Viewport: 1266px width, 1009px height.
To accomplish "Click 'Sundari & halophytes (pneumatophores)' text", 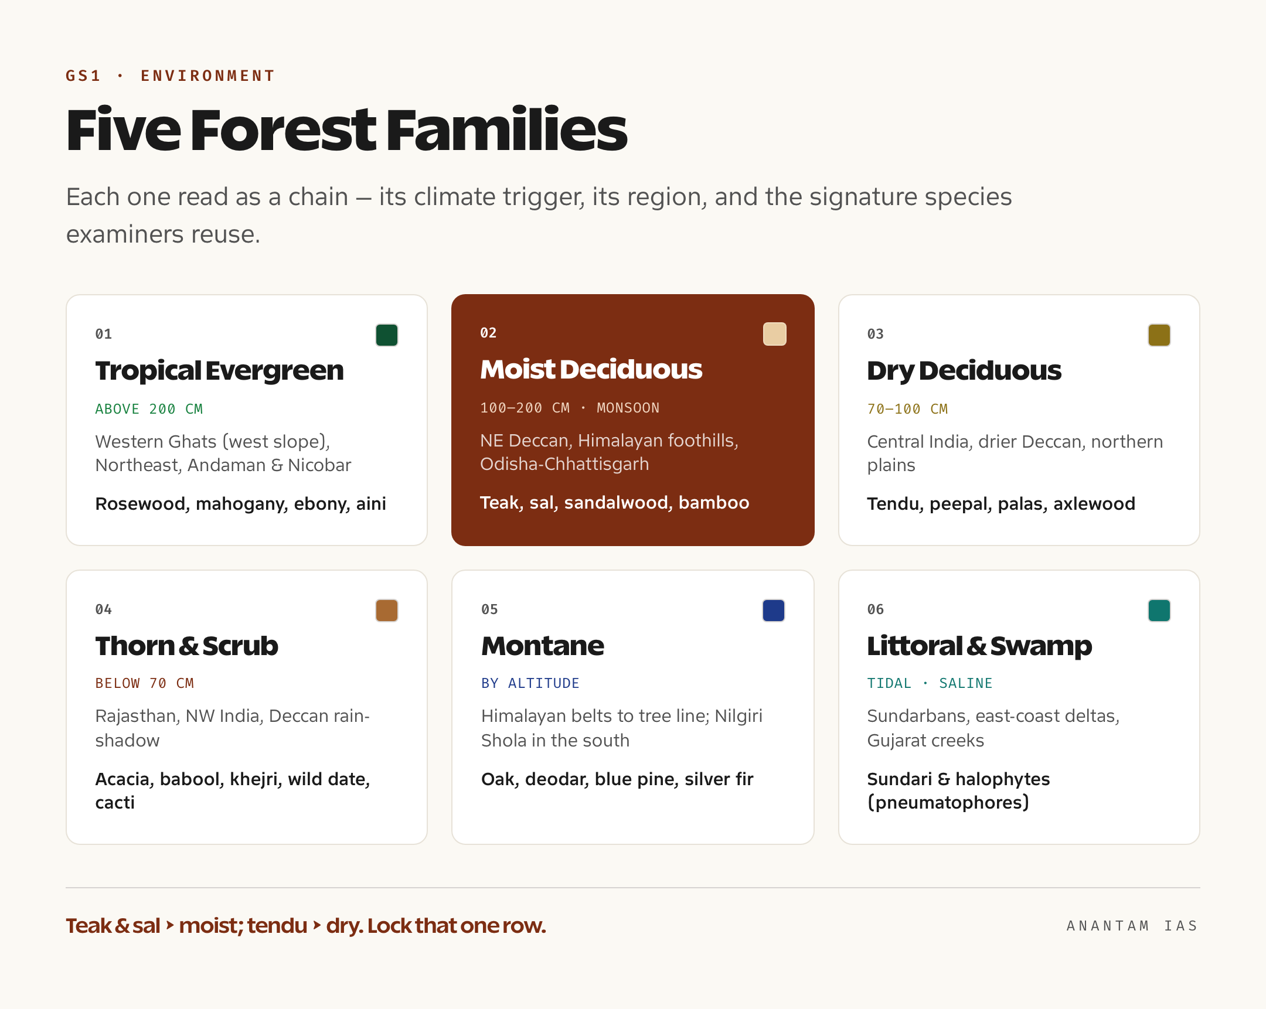I will [958, 790].
